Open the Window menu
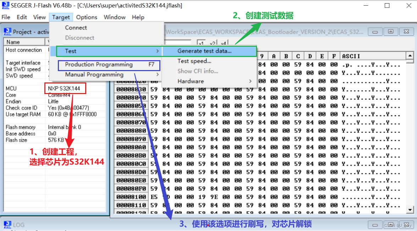The image size is (417, 231). coord(115,17)
